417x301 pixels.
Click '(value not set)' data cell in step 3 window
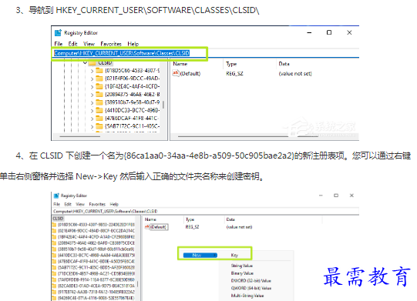pyautogui.click(x=295, y=73)
